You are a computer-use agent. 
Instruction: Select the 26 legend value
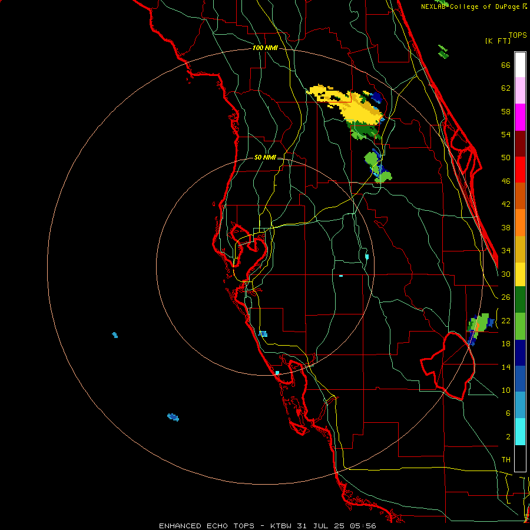pyautogui.click(x=506, y=297)
